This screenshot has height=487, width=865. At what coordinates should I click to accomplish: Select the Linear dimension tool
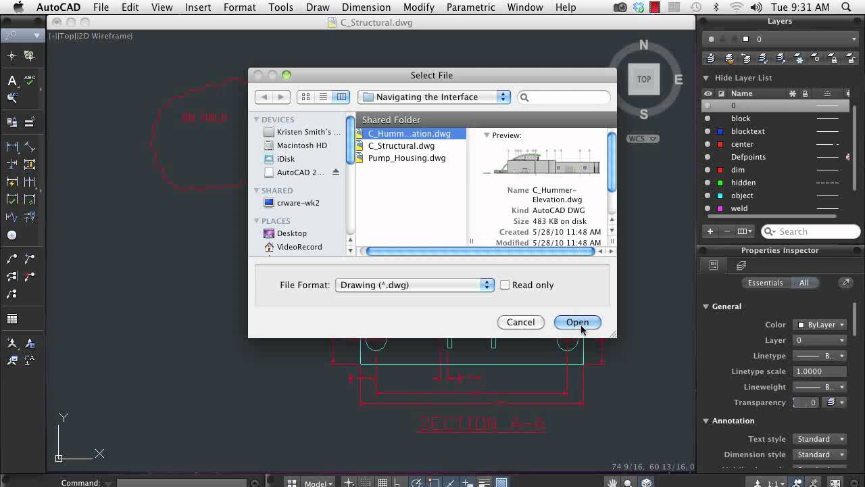(x=11, y=146)
